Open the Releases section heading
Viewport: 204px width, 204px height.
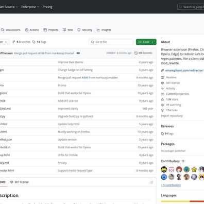[x=167, y=126]
